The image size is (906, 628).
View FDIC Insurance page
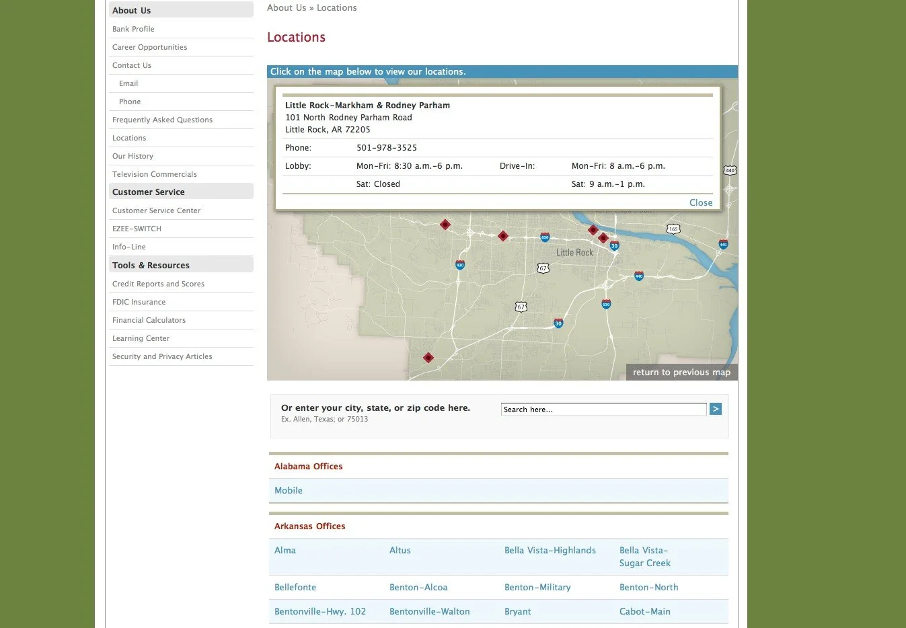tap(139, 302)
